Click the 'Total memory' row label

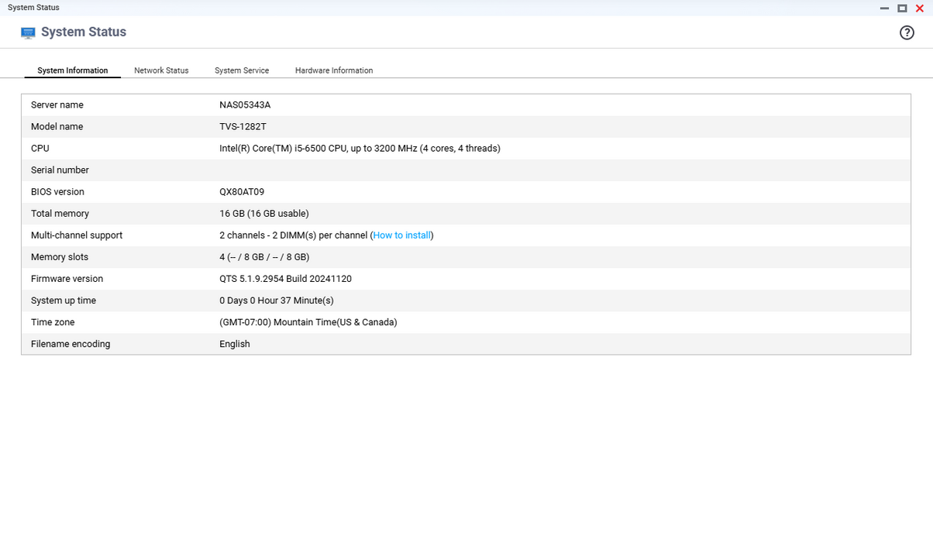point(60,214)
